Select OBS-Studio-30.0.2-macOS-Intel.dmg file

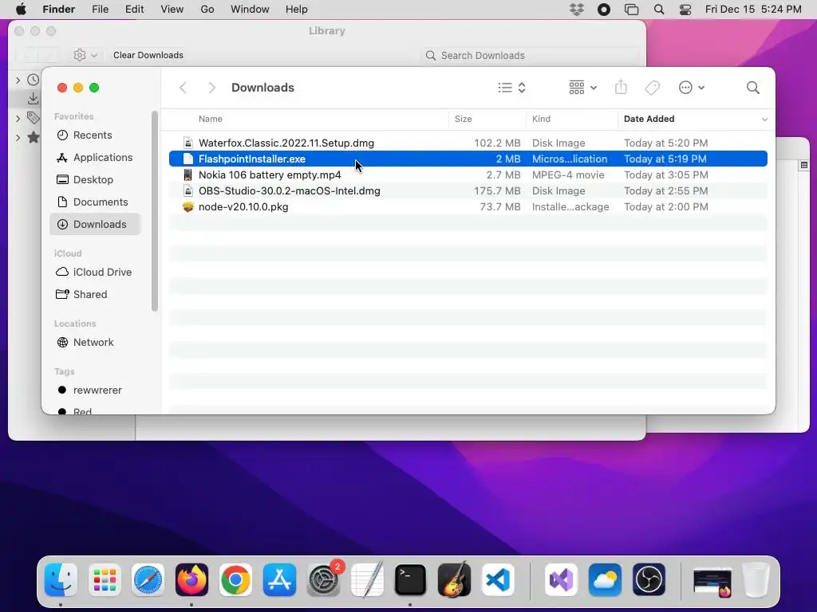click(x=468, y=191)
